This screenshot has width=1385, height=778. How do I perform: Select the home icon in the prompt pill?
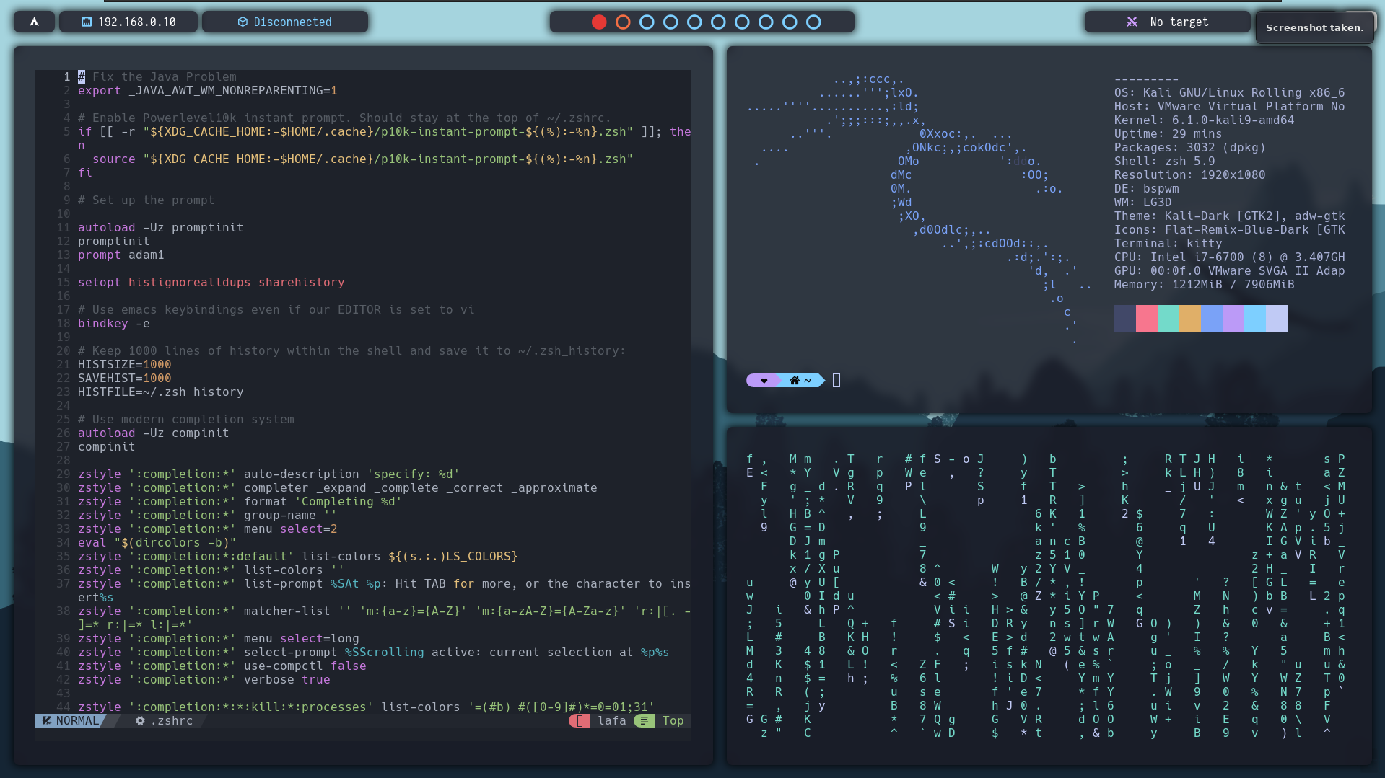pos(794,380)
